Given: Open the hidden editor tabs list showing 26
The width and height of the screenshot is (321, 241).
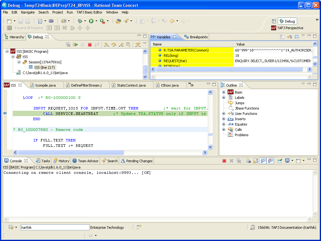Looking at the screenshot, I should point(190,85).
